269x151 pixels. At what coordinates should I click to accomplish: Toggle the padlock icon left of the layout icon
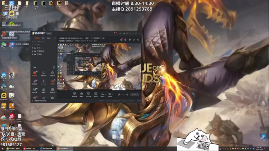point(125,40)
